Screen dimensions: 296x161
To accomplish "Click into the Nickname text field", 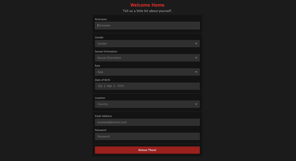I will pyautogui.click(x=147, y=25).
